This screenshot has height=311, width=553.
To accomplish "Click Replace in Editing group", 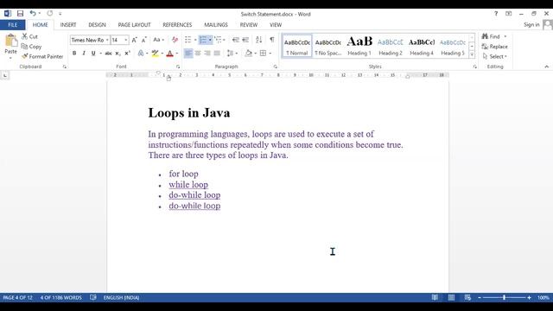I will coord(495,46).
